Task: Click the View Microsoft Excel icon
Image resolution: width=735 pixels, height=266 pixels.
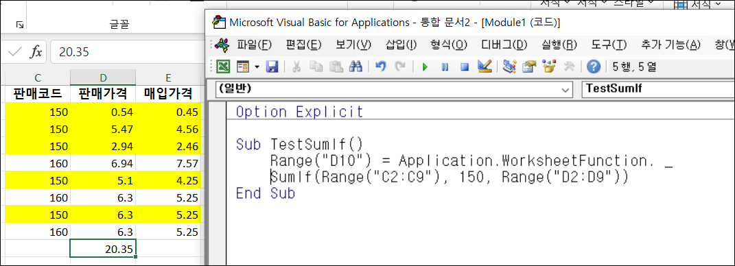Action: 223,67
